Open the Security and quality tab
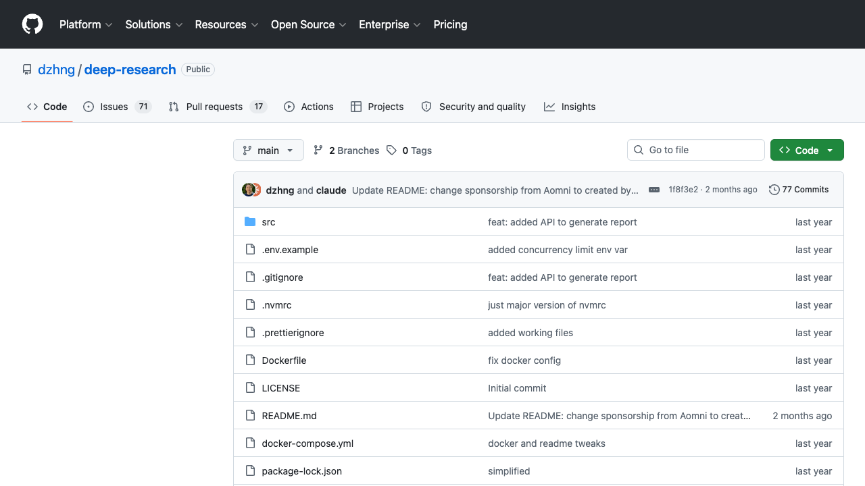The image size is (865, 486). pyautogui.click(x=473, y=107)
